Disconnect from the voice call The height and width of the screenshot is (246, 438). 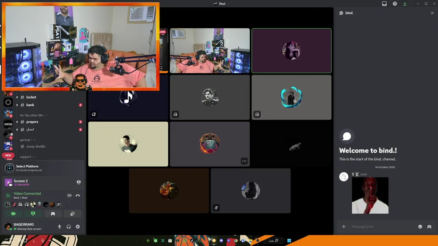point(78,195)
